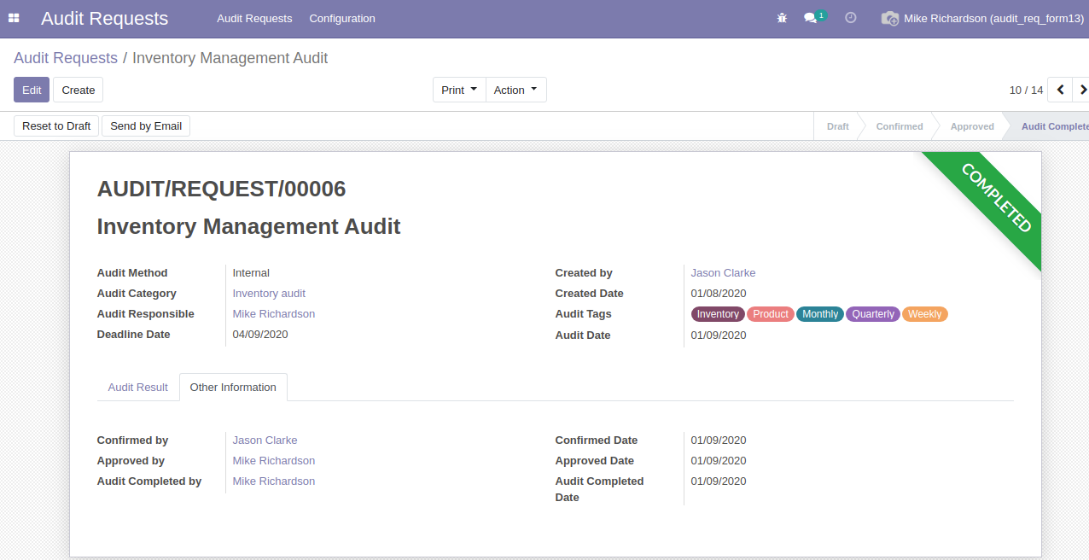
Task: Select the Approved status stage
Action: point(972,126)
